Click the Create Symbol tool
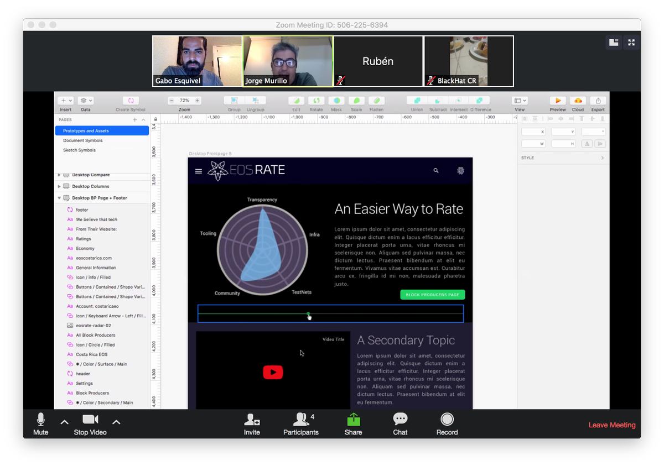The image size is (664, 466). click(131, 101)
